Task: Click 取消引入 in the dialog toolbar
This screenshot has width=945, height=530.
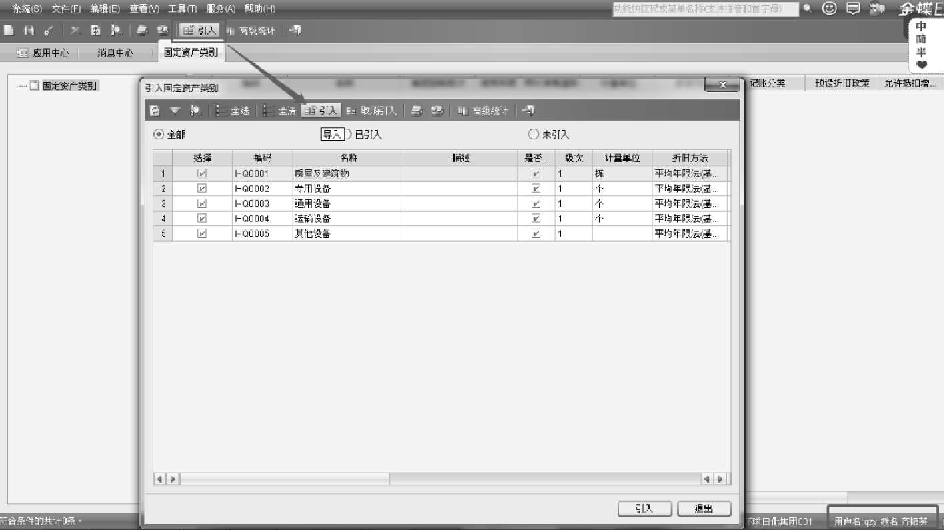Action: tap(372, 111)
